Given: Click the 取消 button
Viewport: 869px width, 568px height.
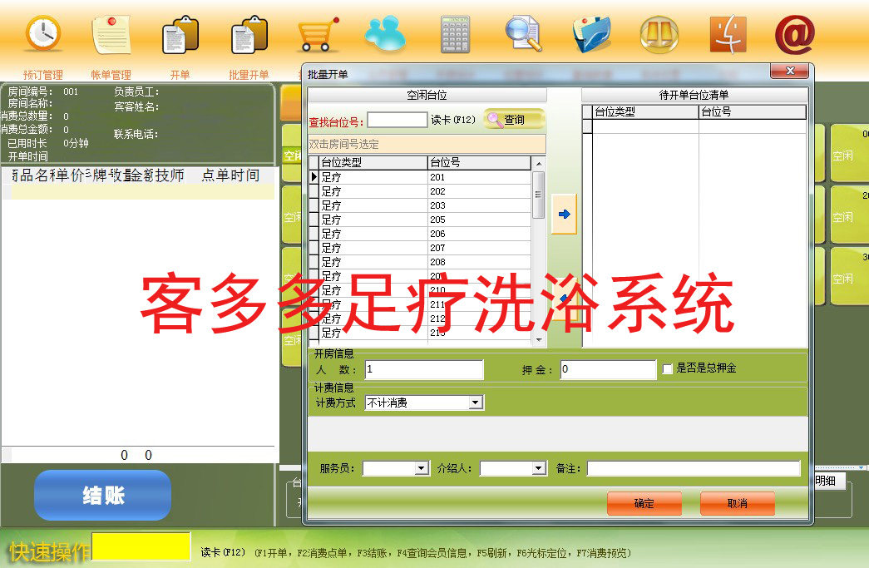Looking at the screenshot, I should tap(737, 503).
